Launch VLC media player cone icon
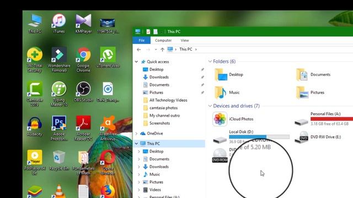 point(59,191)
